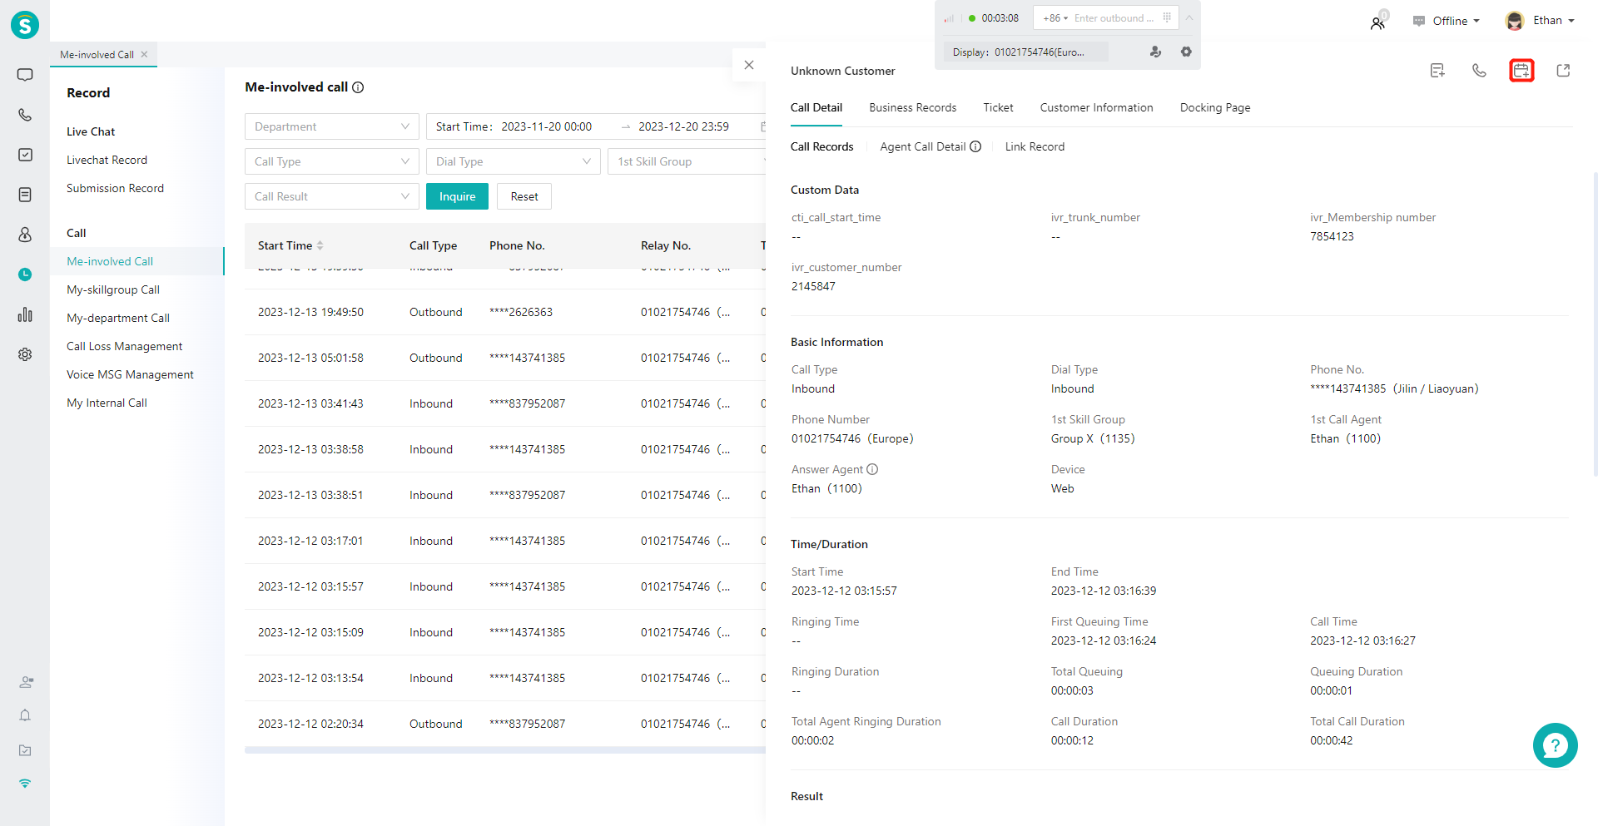Image resolution: width=1598 pixels, height=826 pixels.
Task: Switch to Customer Information tab
Action: 1096,107
